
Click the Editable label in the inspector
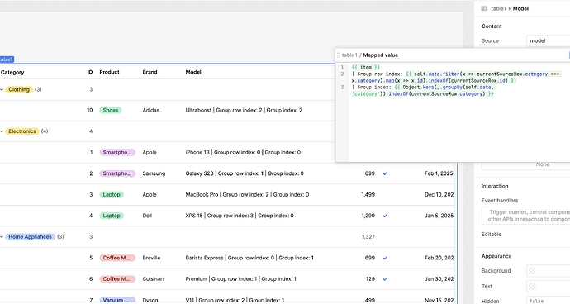(x=492, y=234)
